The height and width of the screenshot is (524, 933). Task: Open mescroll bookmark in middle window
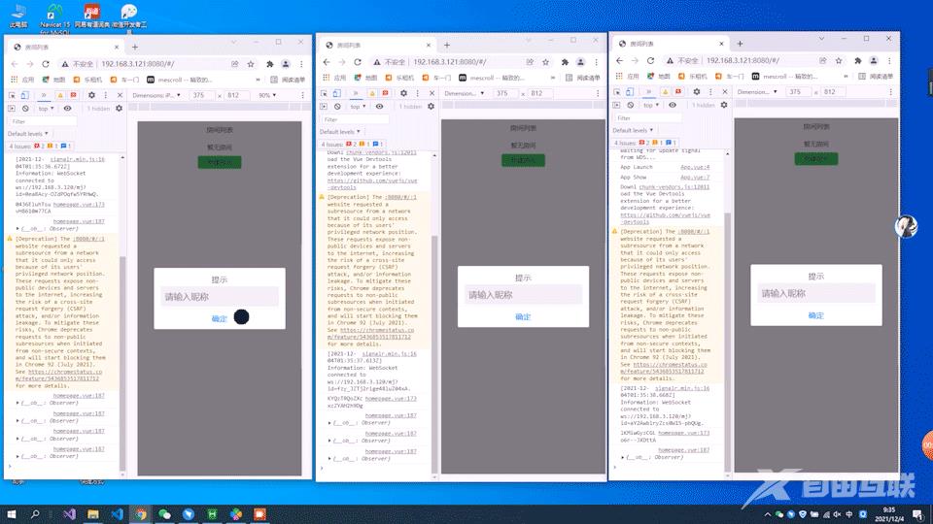click(x=492, y=78)
